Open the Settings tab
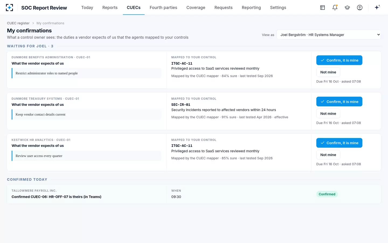The height and width of the screenshot is (243, 388). (278, 8)
